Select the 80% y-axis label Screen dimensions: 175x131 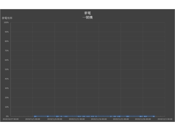coord(7,41)
